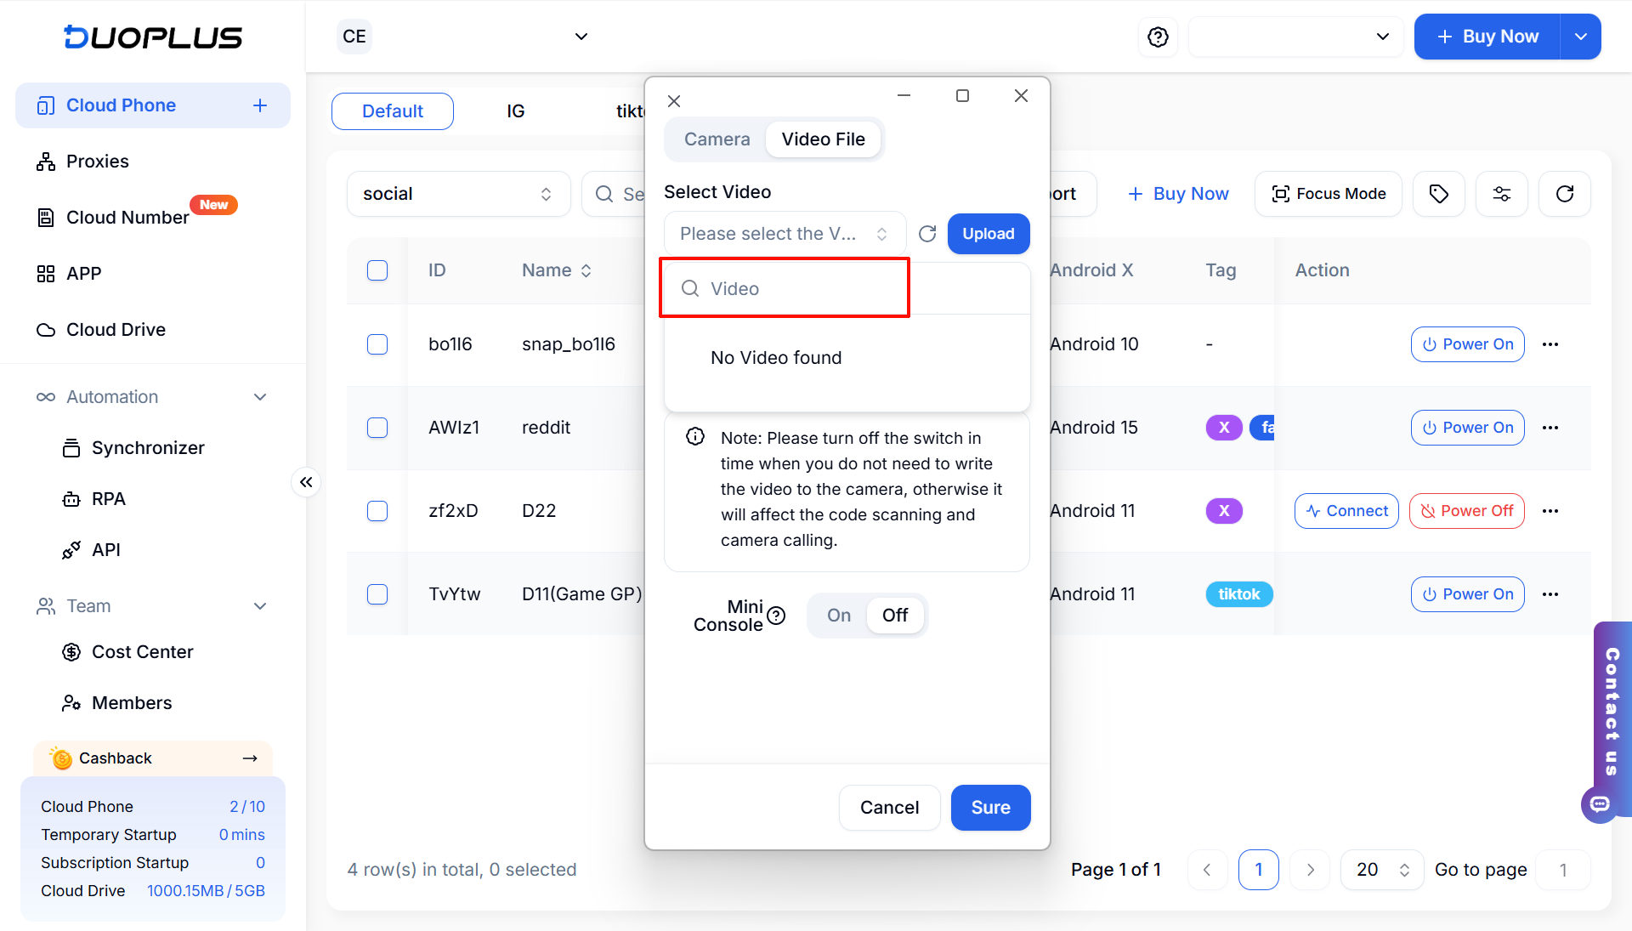Viewport: 1632px width, 931px height.
Task: Click the table refresh icon
Action: (1565, 194)
